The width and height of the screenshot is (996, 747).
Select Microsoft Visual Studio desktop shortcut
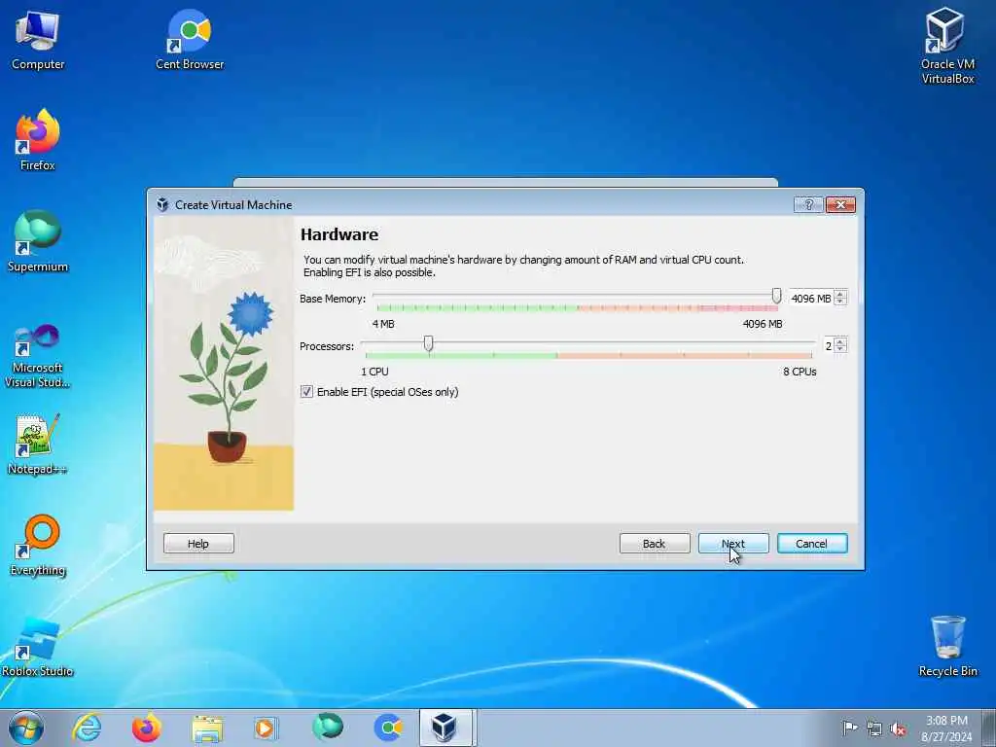(38, 356)
